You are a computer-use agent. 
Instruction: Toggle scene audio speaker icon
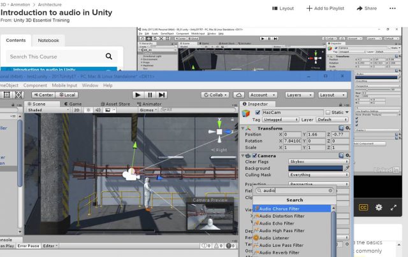coord(98,110)
